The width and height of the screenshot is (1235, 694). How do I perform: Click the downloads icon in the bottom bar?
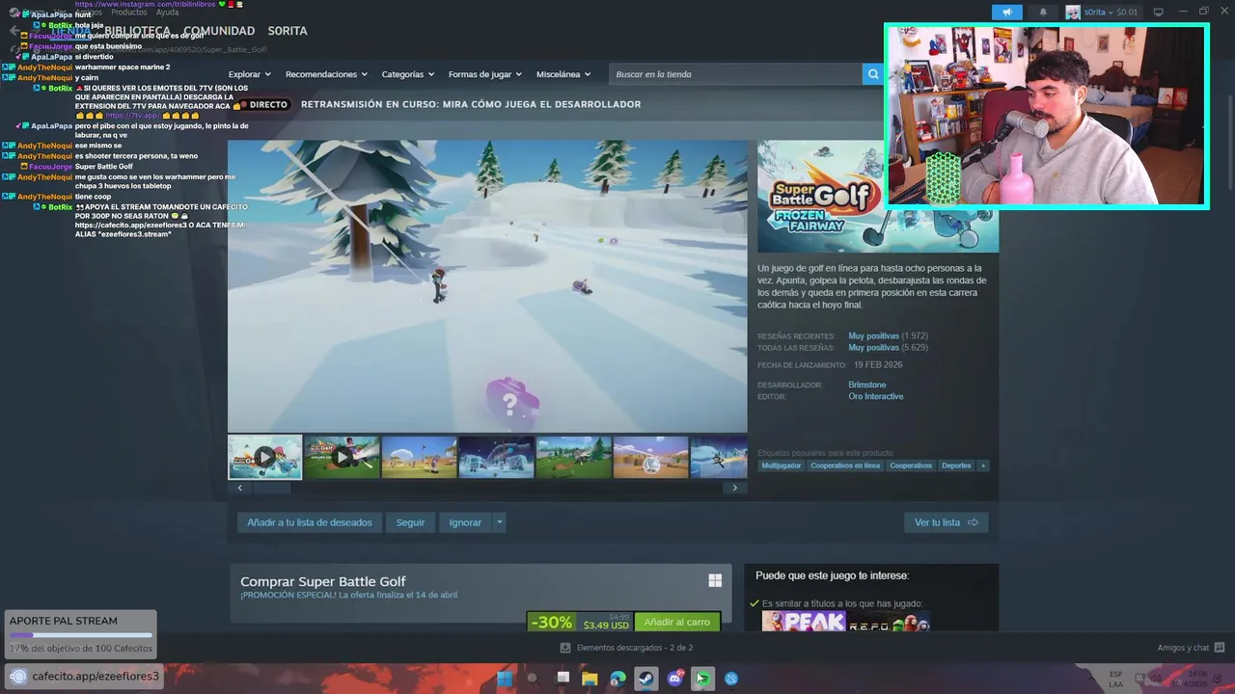pos(566,648)
